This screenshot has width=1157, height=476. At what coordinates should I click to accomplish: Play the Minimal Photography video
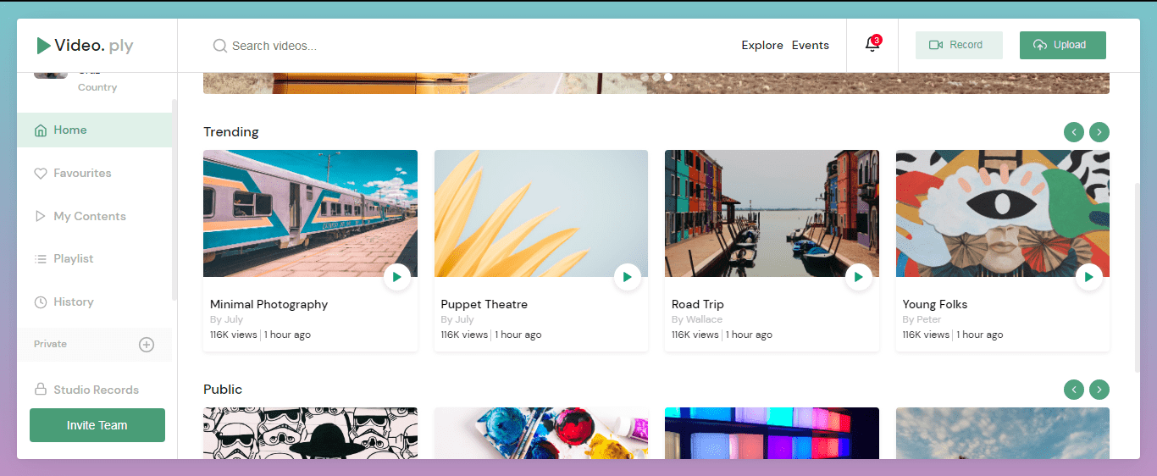click(x=396, y=277)
